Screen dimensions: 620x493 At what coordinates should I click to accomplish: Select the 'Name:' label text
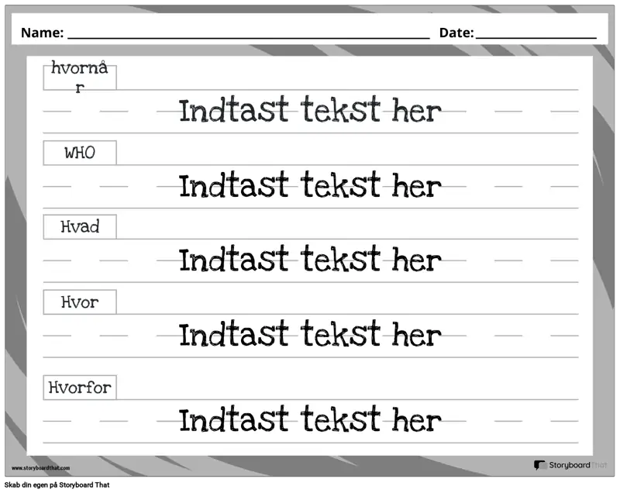click(41, 33)
